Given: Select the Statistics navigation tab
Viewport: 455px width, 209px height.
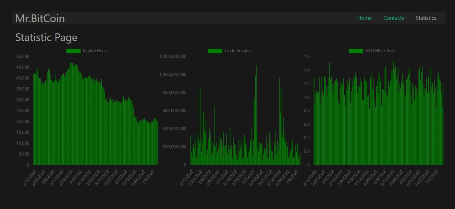Looking at the screenshot, I should pyautogui.click(x=426, y=18).
